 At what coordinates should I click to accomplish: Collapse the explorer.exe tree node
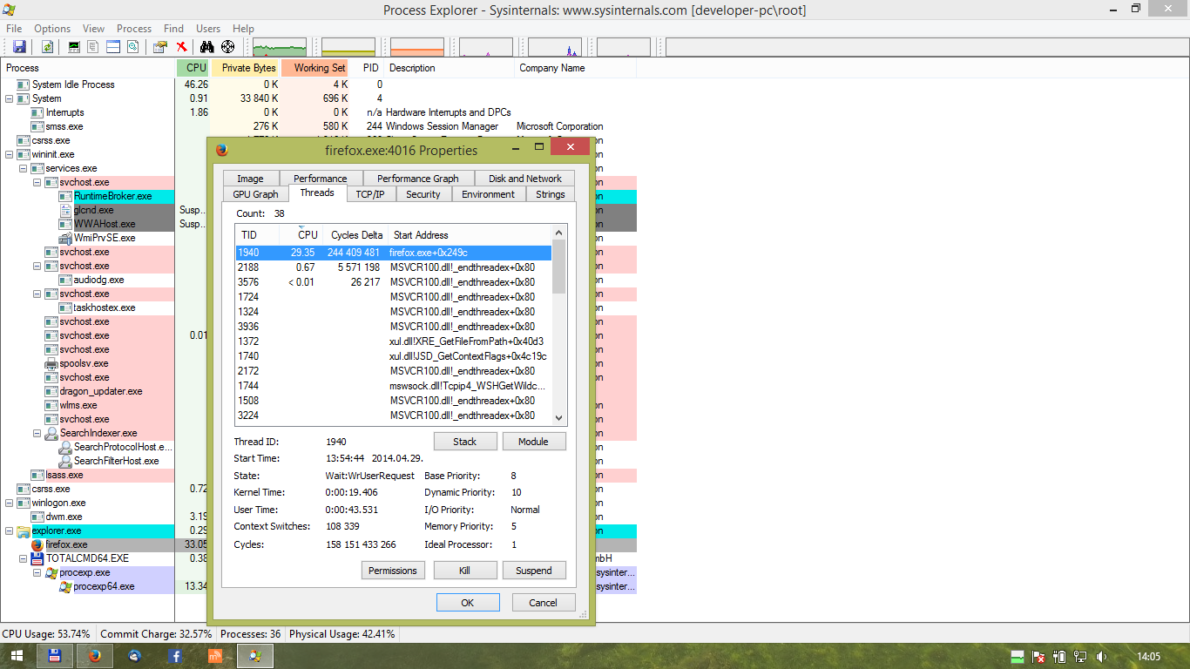click(10, 530)
